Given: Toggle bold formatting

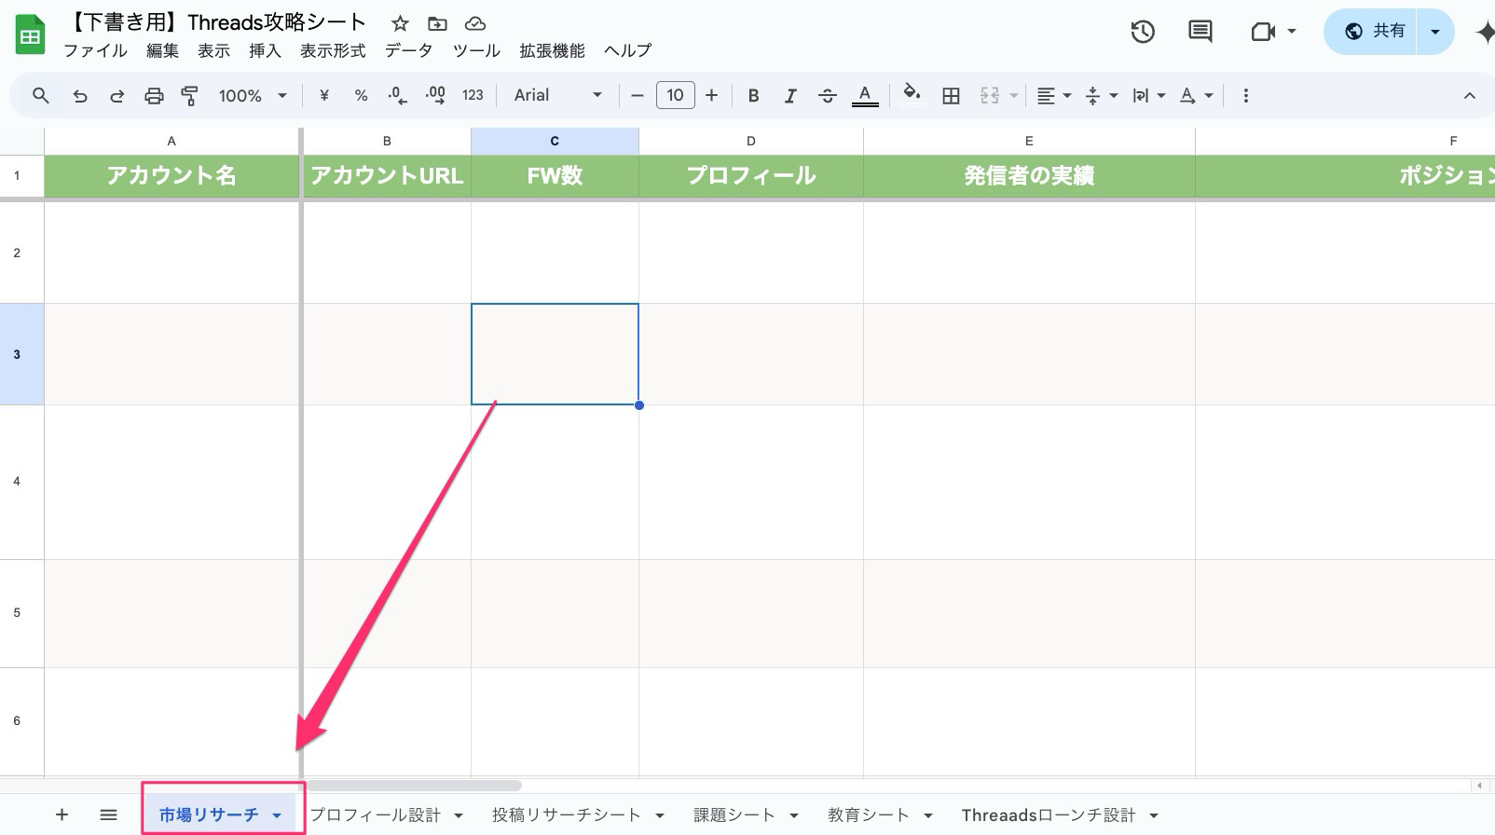Looking at the screenshot, I should 753,95.
